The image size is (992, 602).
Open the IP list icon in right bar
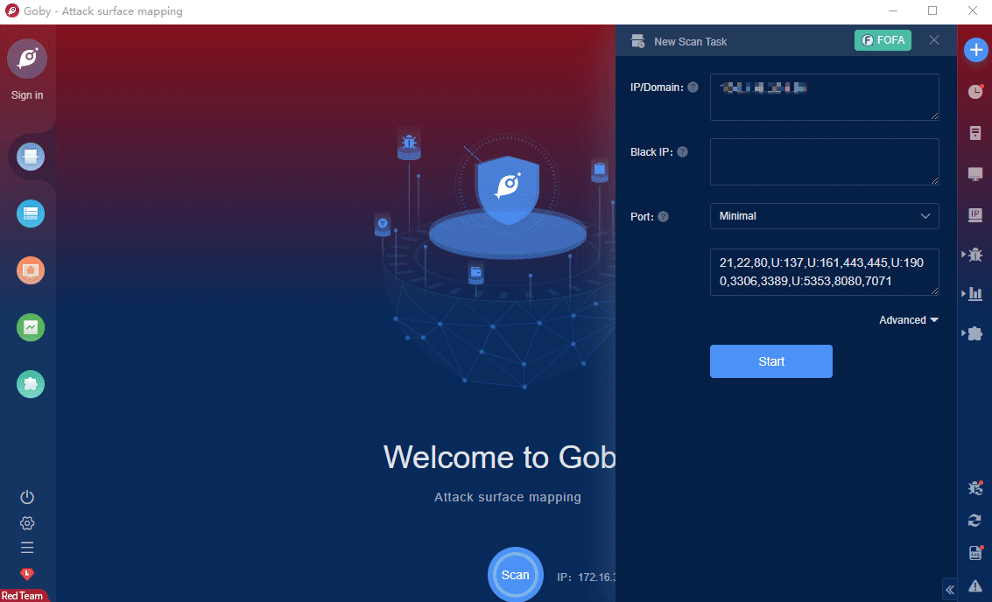click(x=975, y=215)
